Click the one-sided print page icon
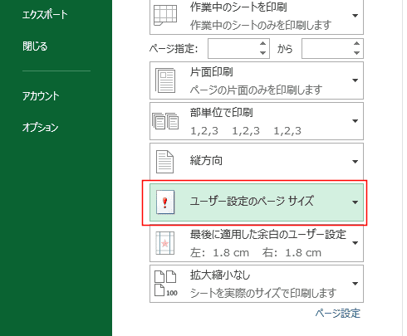Screen dimensions: 407x336 (165, 80)
